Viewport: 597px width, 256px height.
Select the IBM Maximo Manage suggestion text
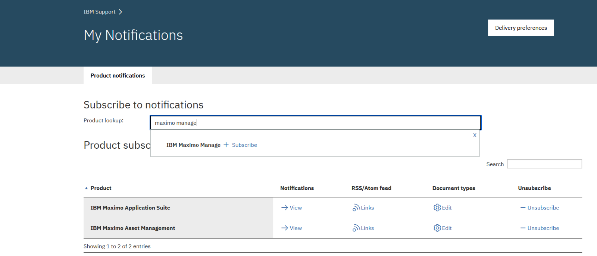(193, 145)
